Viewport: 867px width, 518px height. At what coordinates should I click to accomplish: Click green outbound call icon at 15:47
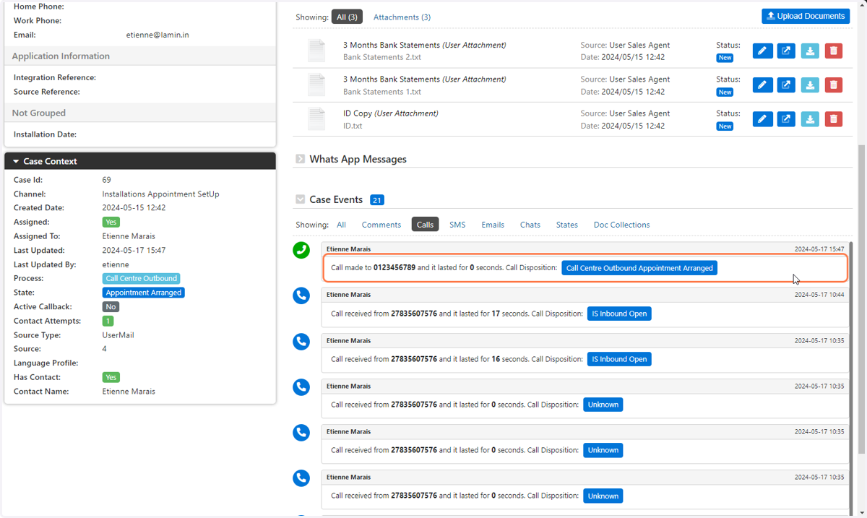[301, 250]
